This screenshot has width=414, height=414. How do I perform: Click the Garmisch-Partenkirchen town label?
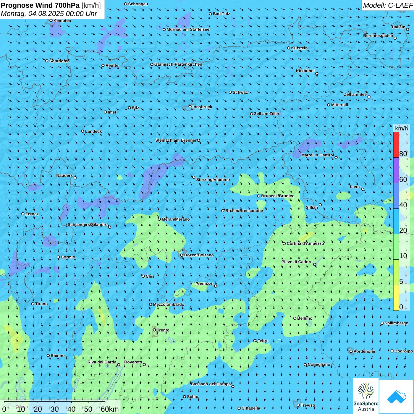click(178, 64)
